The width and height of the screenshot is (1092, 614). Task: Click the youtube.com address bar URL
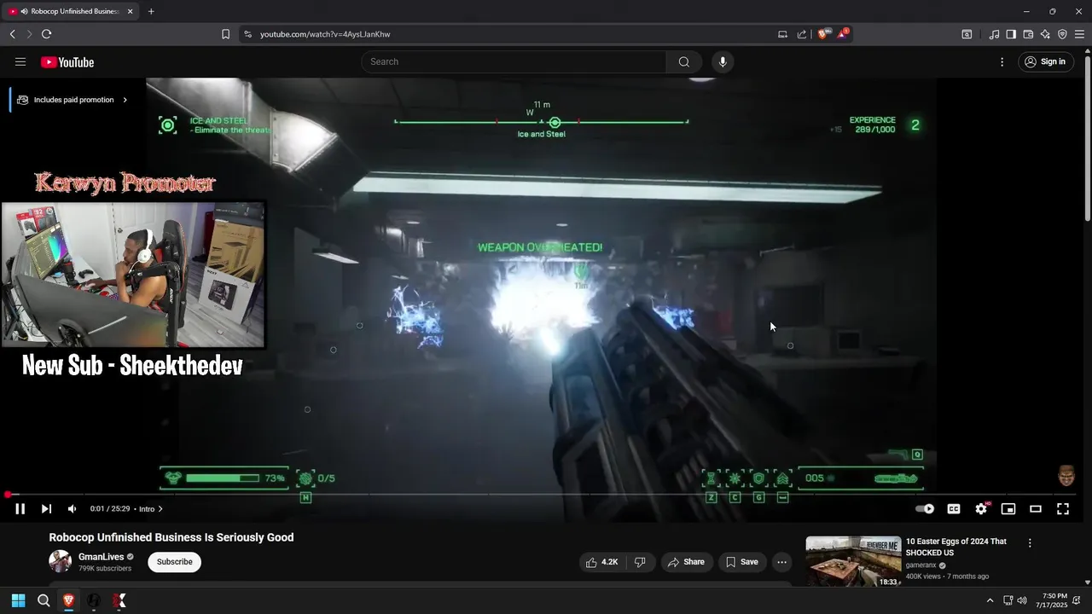click(325, 34)
